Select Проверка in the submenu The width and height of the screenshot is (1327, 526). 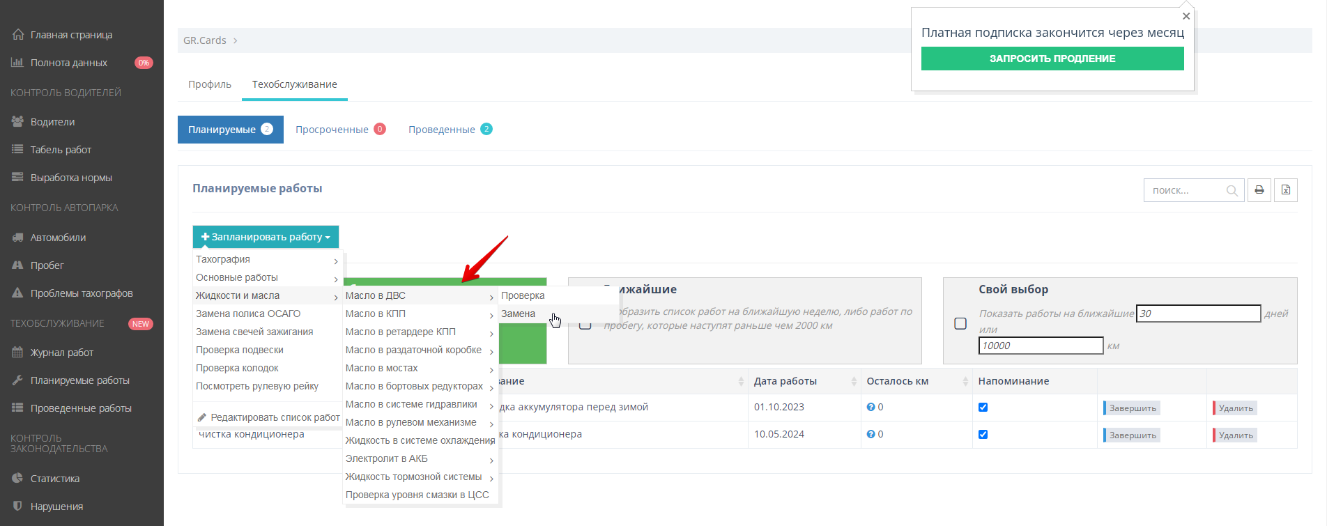(558, 295)
